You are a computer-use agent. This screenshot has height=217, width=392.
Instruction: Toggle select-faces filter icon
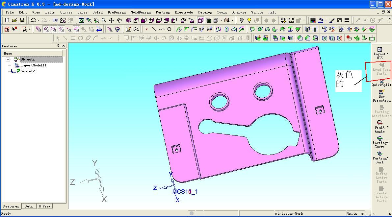click(x=46, y=29)
